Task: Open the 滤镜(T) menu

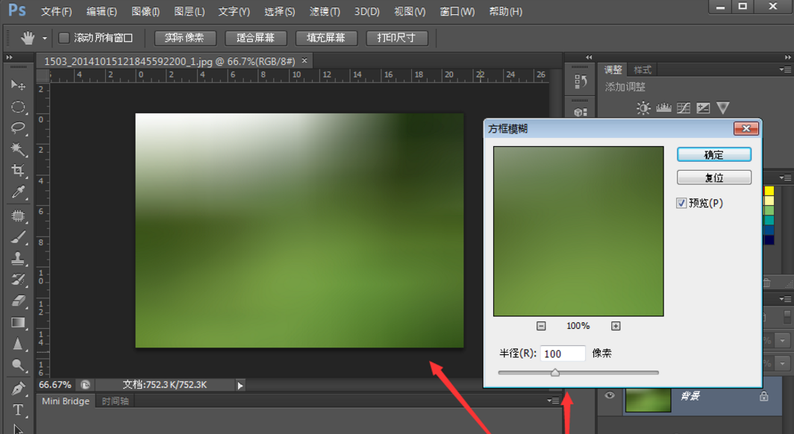Action: pos(325,11)
